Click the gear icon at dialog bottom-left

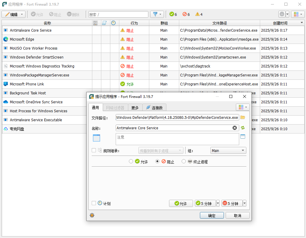click(92, 215)
